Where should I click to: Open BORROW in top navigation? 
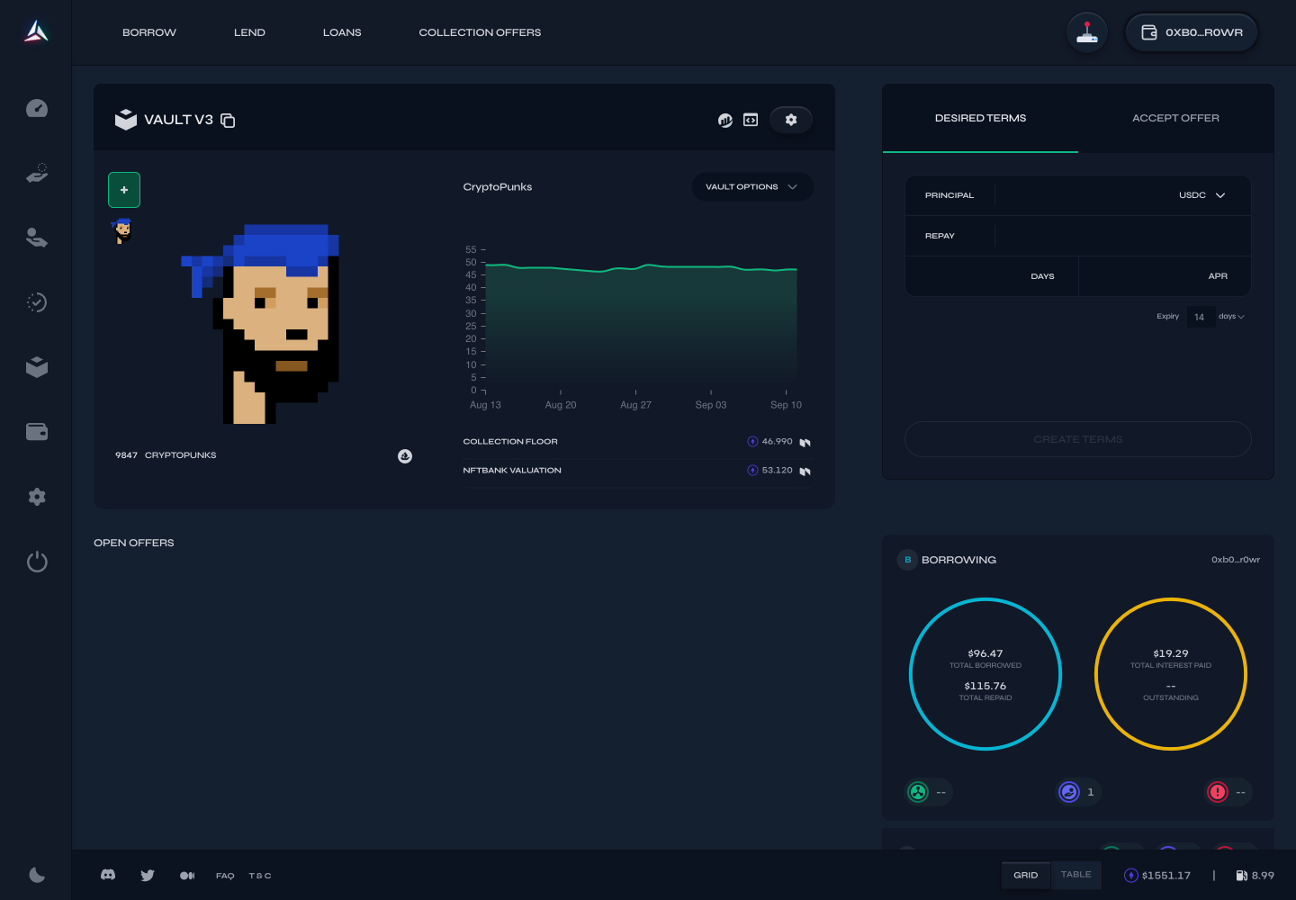click(149, 32)
